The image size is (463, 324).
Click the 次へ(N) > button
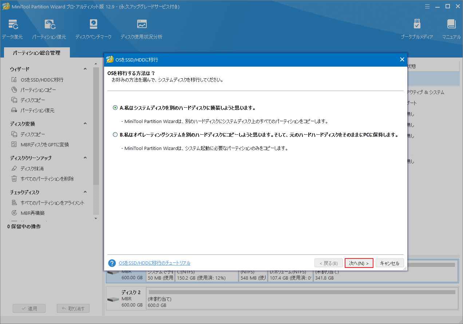(x=359, y=263)
